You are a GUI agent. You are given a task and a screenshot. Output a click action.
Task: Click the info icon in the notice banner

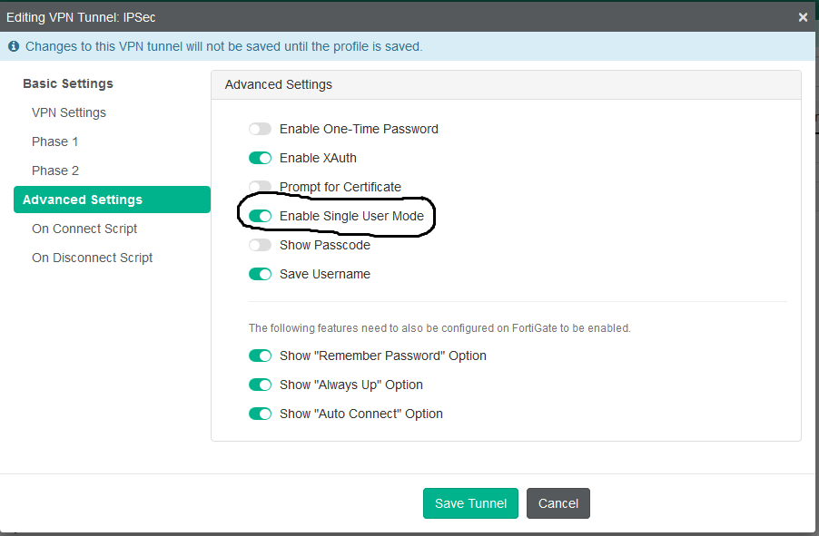point(14,46)
